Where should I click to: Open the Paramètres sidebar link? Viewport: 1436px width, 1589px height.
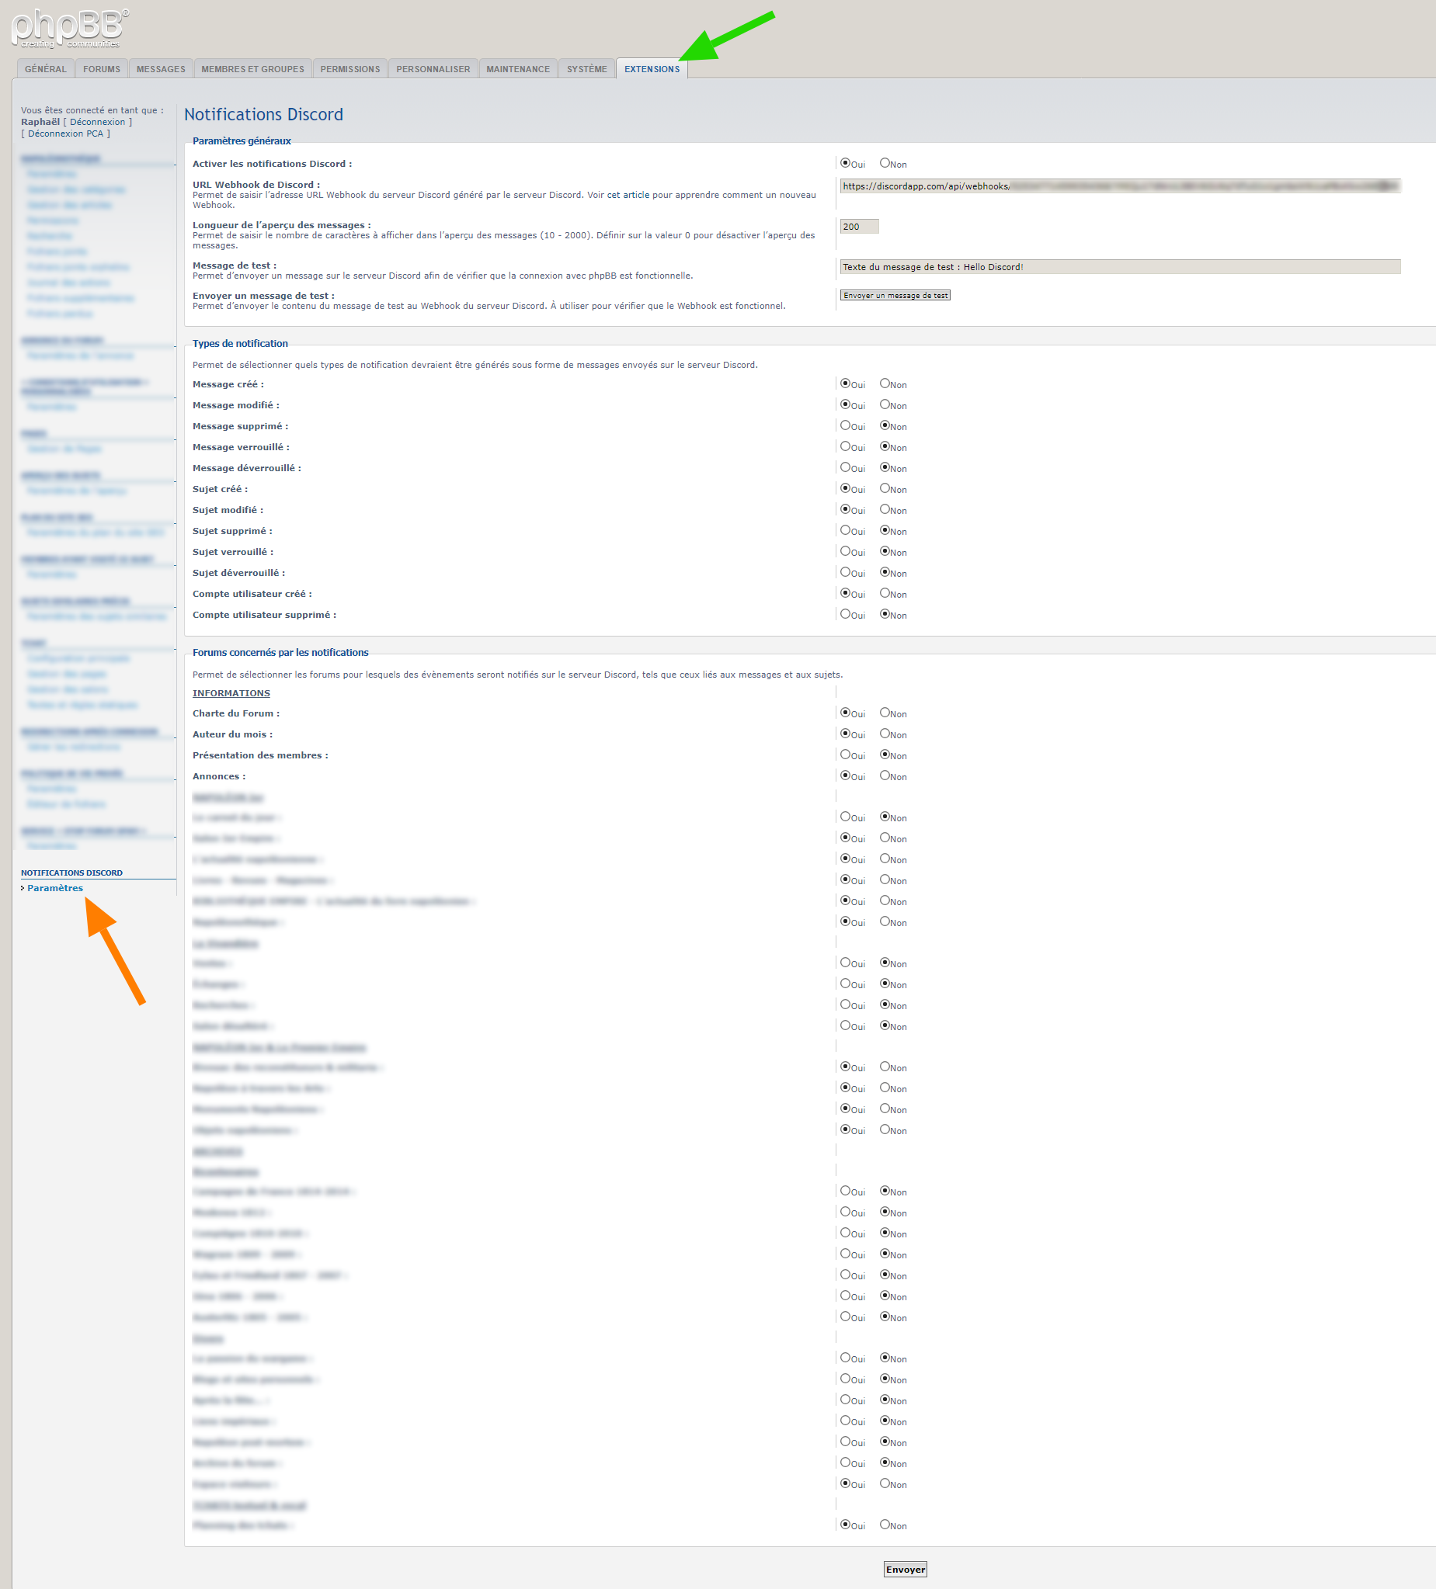click(x=55, y=888)
